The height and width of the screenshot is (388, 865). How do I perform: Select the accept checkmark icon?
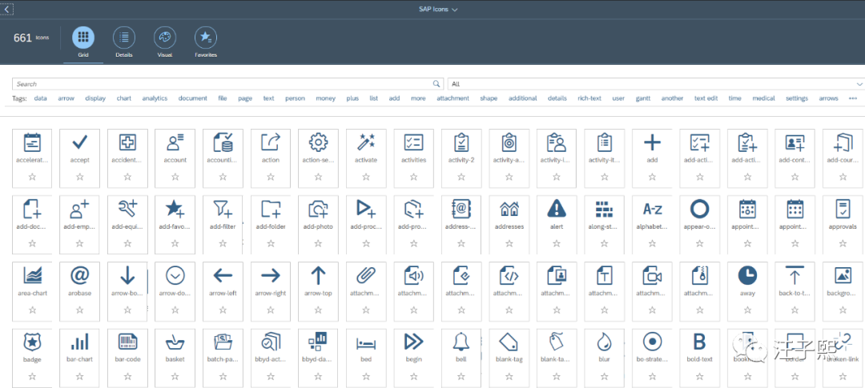[79, 142]
